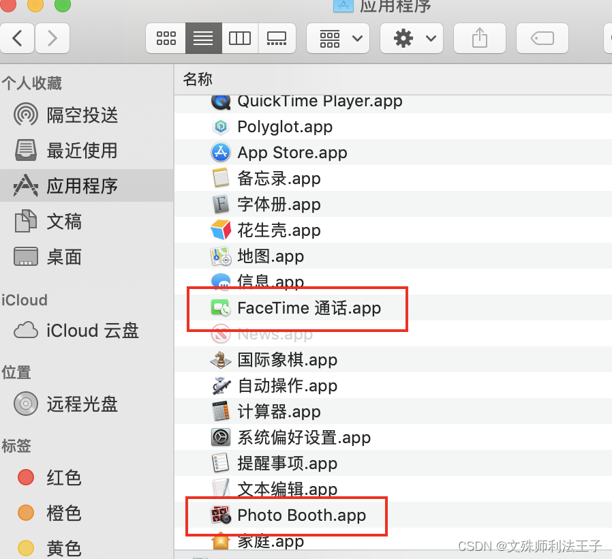Open iCloud 云盘 in sidebar
Image resolution: width=612 pixels, height=559 pixels.
click(x=87, y=331)
